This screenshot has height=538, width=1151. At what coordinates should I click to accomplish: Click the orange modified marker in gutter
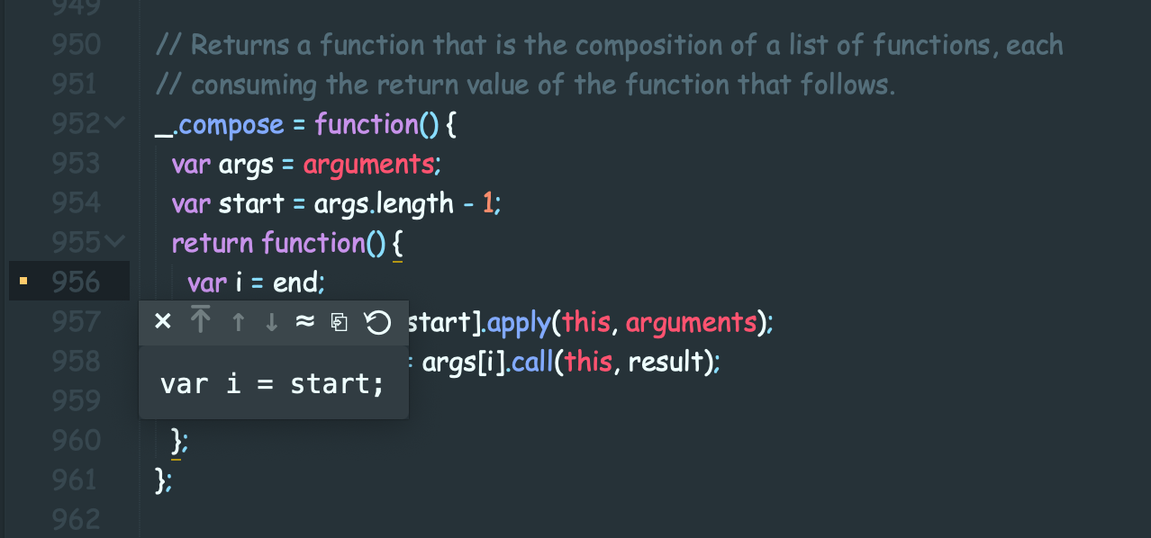click(23, 282)
